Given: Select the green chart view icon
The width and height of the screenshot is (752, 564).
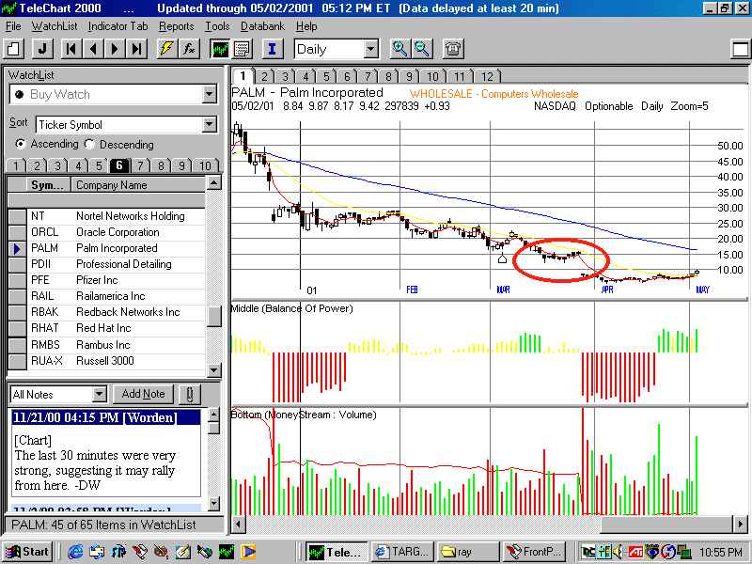Looking at the screenshot, I should [x=220, y=49].
